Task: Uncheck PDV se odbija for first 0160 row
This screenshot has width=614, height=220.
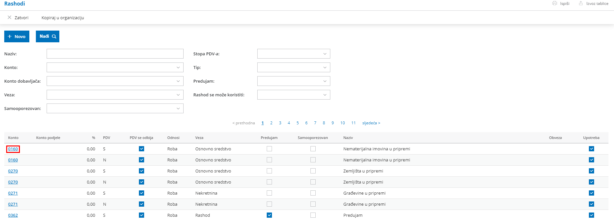Action: point(142,149)
